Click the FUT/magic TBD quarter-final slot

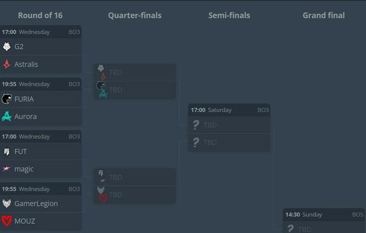click(135, 177)
